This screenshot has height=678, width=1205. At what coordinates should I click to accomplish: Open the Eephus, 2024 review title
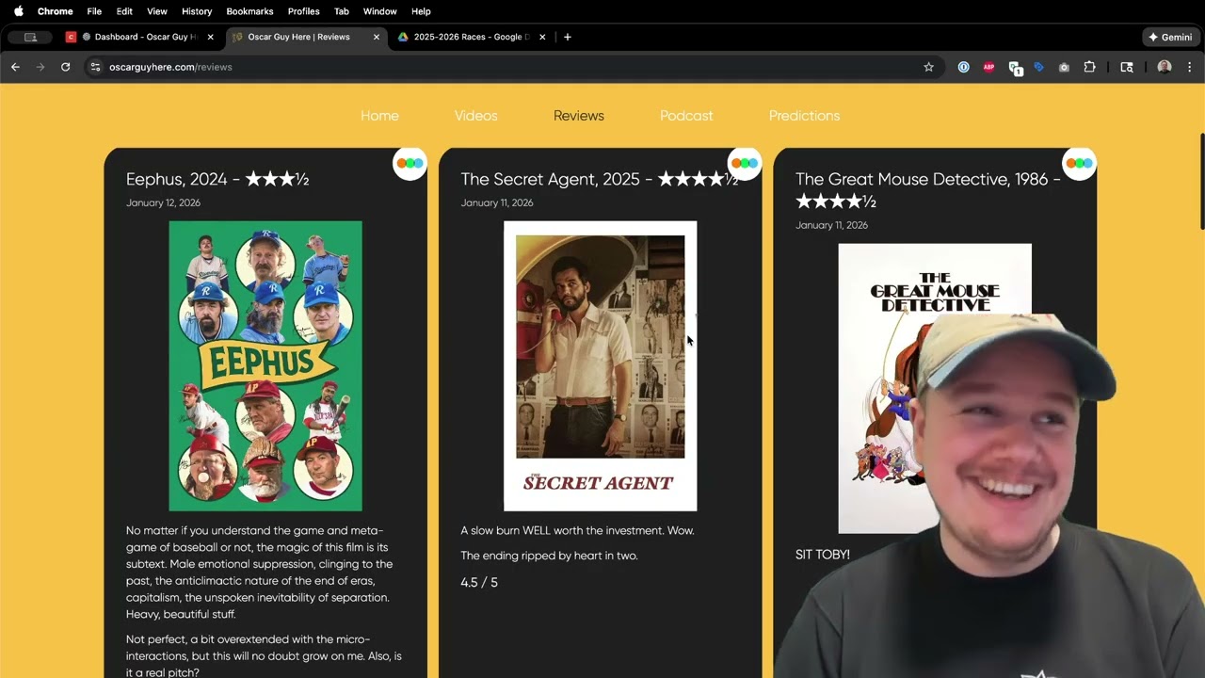217,179
